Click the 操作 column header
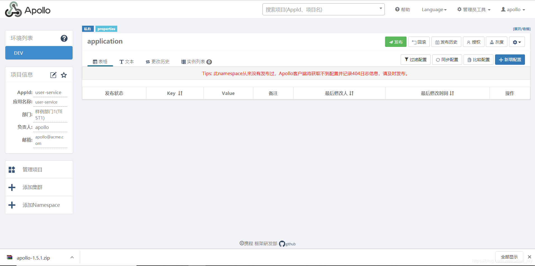Viewport: 535px width, 266px height. (x=510, y=93)
